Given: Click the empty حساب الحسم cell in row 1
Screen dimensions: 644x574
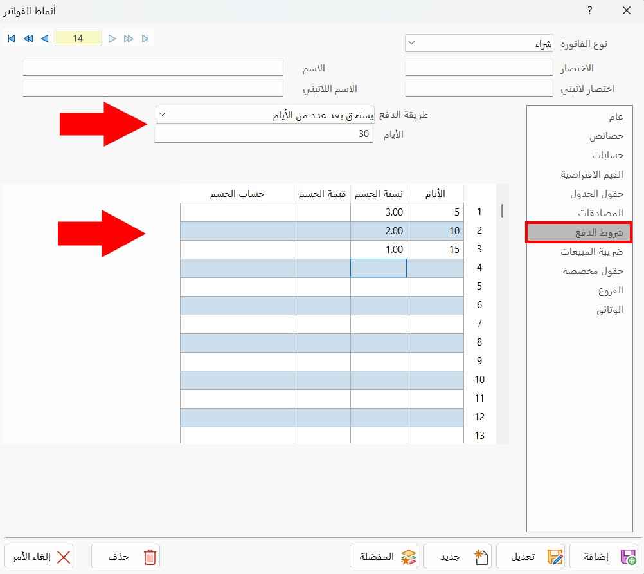Looking at the screenshot, I should pyautogui.click(x=237, y=212).
